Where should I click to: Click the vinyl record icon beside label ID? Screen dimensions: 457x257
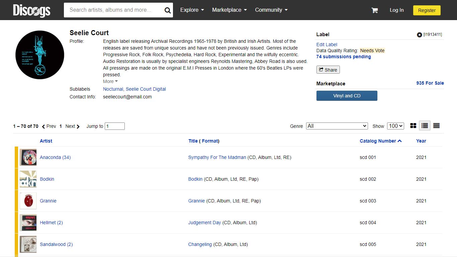click(x=419, y=34)
